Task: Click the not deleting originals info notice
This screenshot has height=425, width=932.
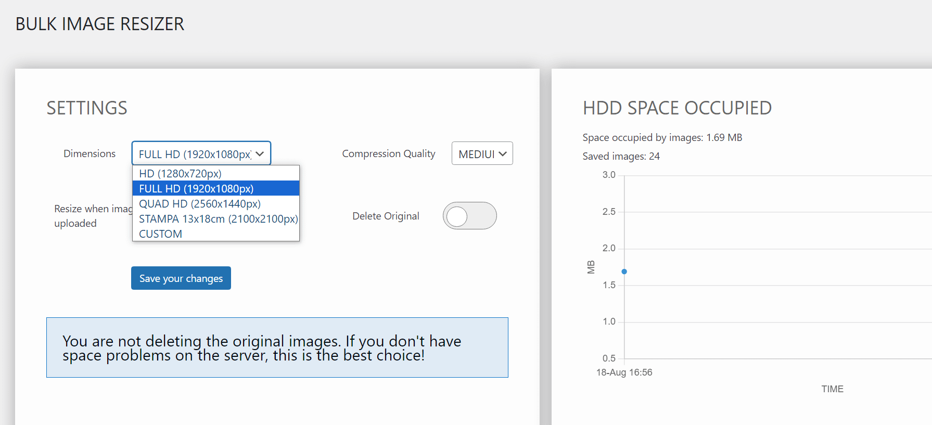Action: point(277,347)
